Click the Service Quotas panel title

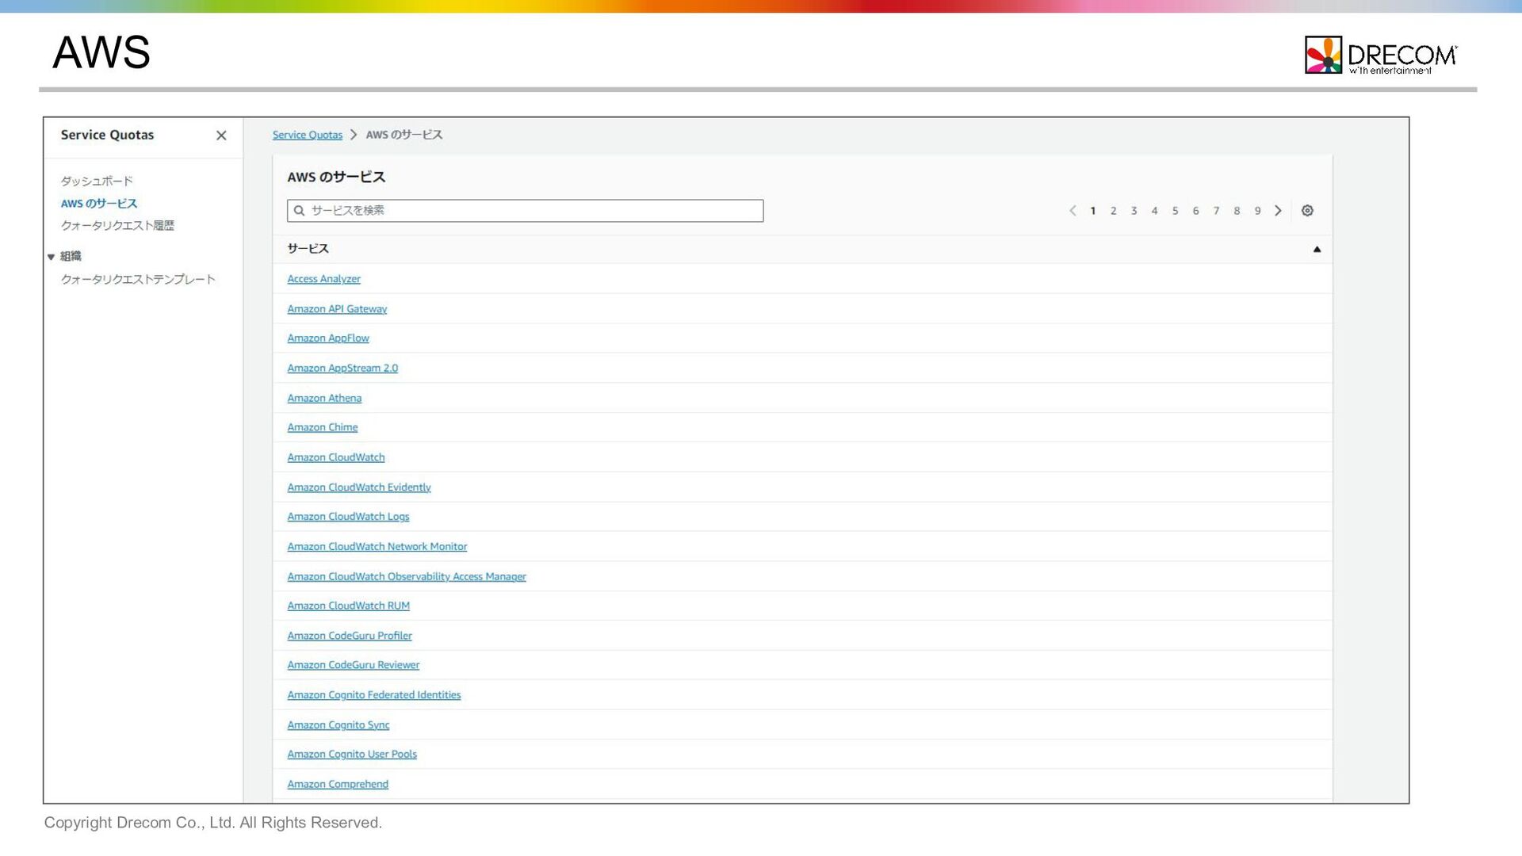pyautogui.click(x=107, y=136)
